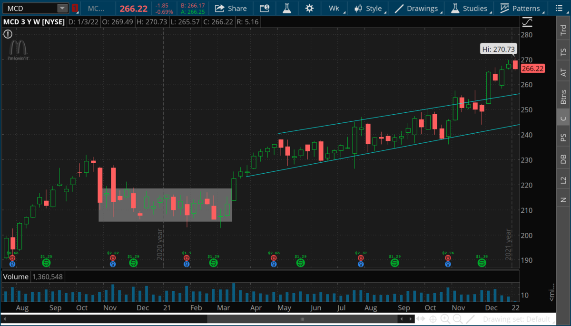Open the chart alert exclamation icon
Screen dimensions: 571x326
click(x=8, y=34)
